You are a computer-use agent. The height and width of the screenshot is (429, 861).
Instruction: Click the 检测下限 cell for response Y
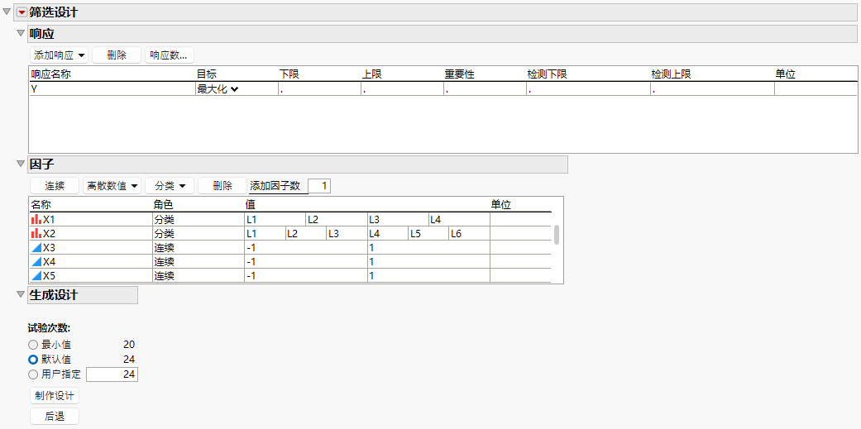click(x=588, y=89)
